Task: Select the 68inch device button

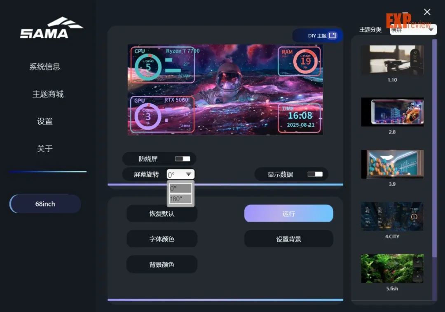Action: point(45,204)
